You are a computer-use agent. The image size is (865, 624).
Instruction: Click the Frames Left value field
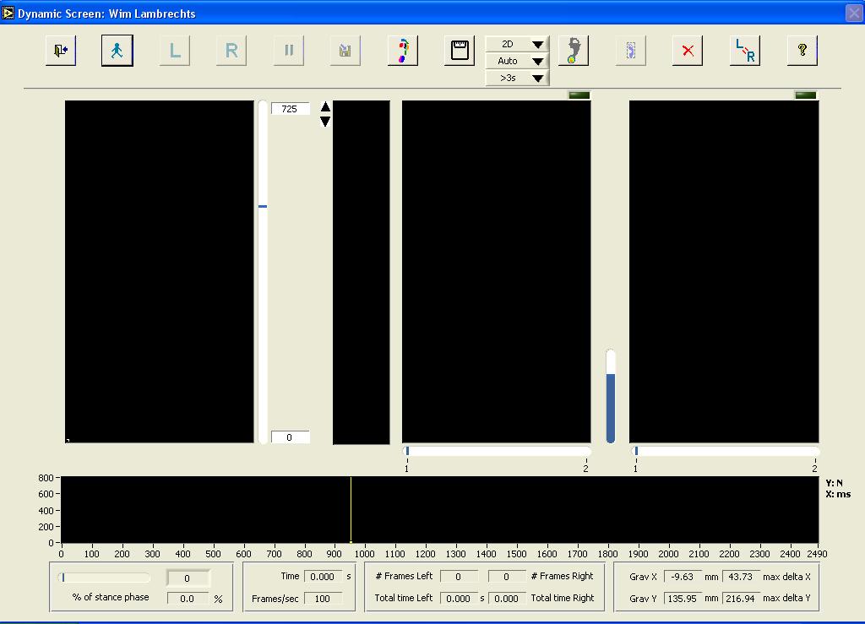click(459, 577)
